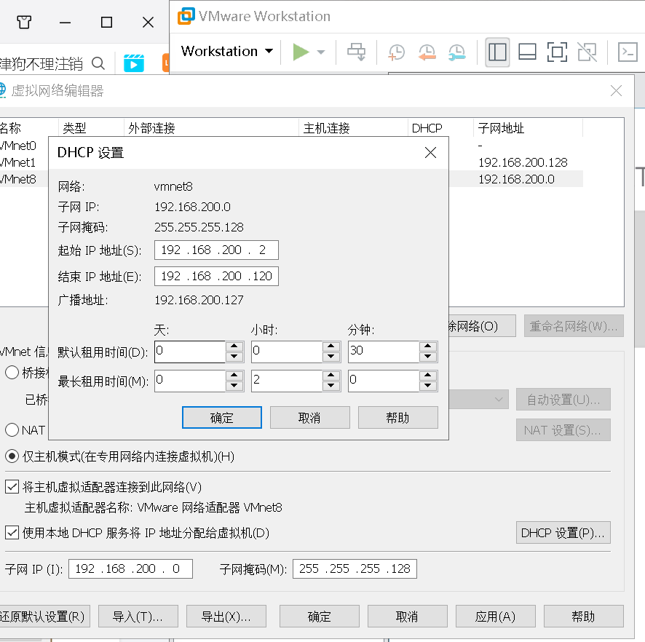Click the 导入(T)... button
This screenshot has width=645, height=642.
138,616
